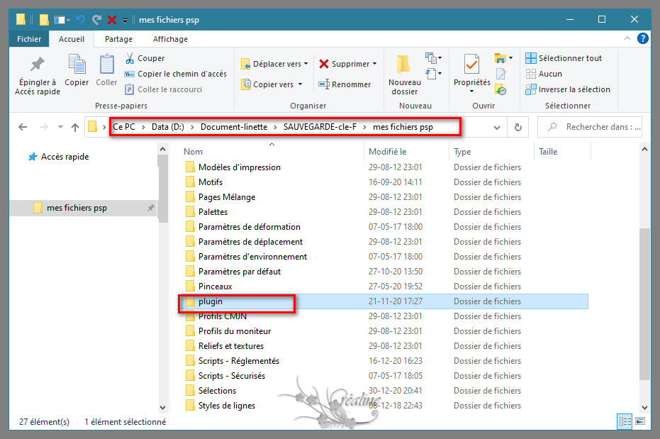Click the Rechercher search field
Image resolution: width=660 pixels, height=439 pixels.
click(x=595, y=128)
